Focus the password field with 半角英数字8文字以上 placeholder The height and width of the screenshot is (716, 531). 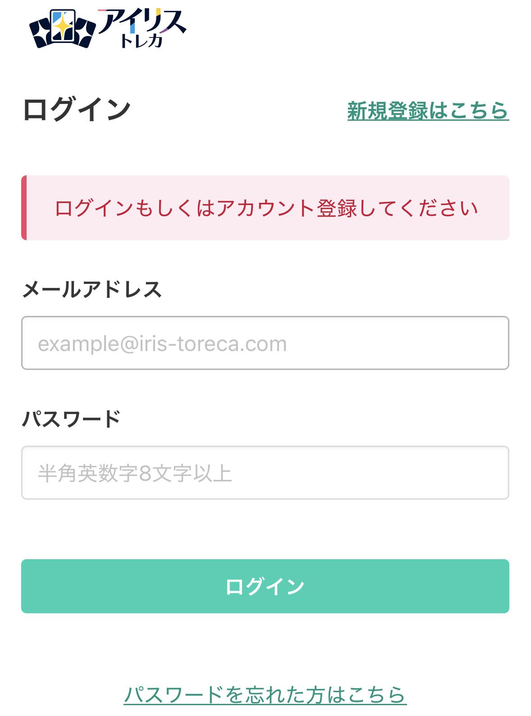265,473
